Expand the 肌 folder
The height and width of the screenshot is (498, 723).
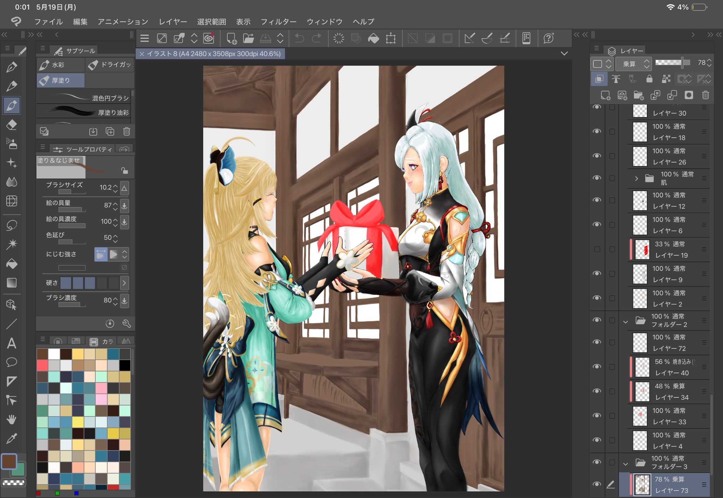(636, 178)
